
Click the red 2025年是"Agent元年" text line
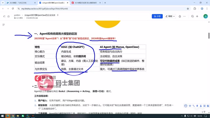point(75,39)
